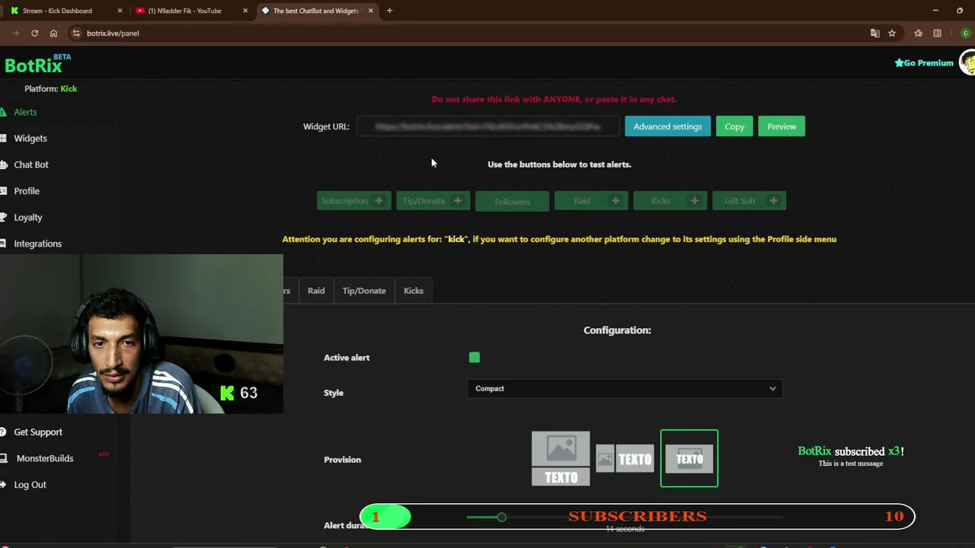The width and height of the screenshot is (975, 548).
Task: Open the MonsterBuilds sidebar link
Action: (45, 458)
